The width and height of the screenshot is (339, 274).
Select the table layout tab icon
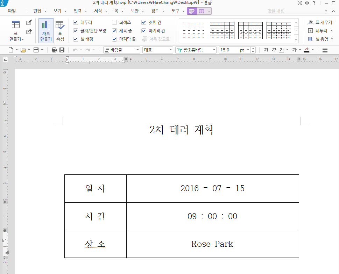tap(202, 11)
